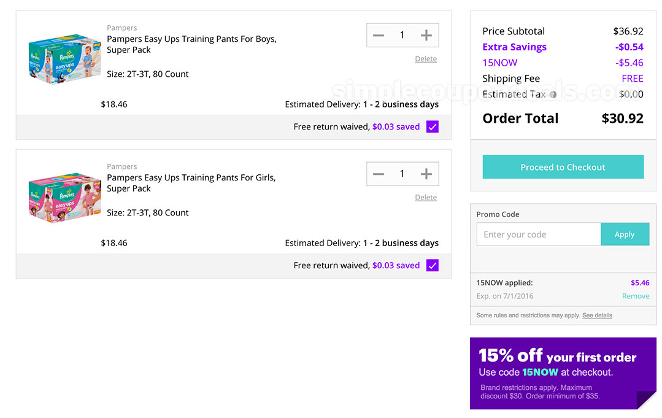662x418 pixels.
Task: Increase quantity of Boys training pants
Action: pyautogui.click(x=426, y=35)
